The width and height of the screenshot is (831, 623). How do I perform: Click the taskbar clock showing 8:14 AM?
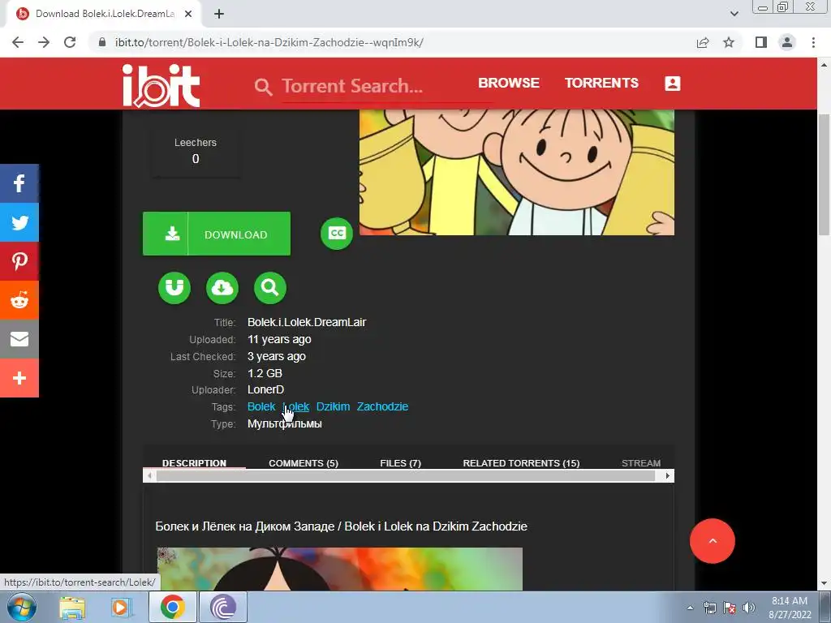[790, 608]
